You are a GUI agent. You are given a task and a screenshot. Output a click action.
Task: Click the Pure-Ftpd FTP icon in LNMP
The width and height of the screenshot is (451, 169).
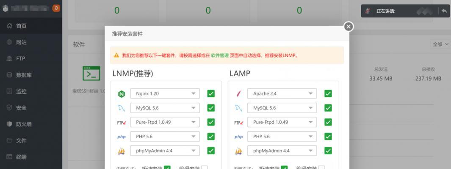(x=122, y=123)
